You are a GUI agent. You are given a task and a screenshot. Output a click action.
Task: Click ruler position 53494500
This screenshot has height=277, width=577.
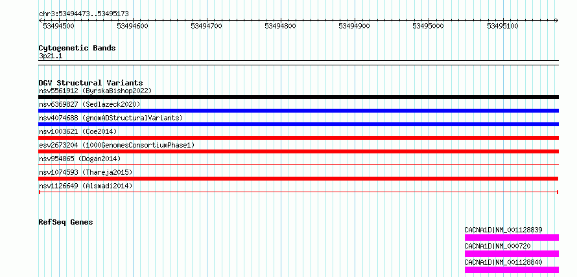(x=59, y=26)
